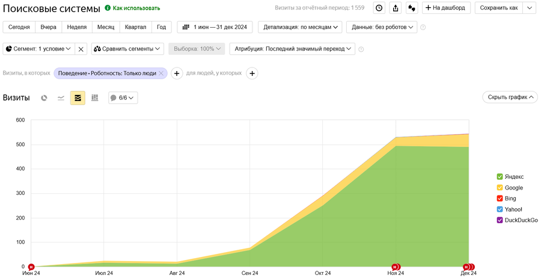This screenshot has height=278, width=541.
Task: Click the Поведение · Роботность: Только люди chip
Action: [x=111, y=73]
